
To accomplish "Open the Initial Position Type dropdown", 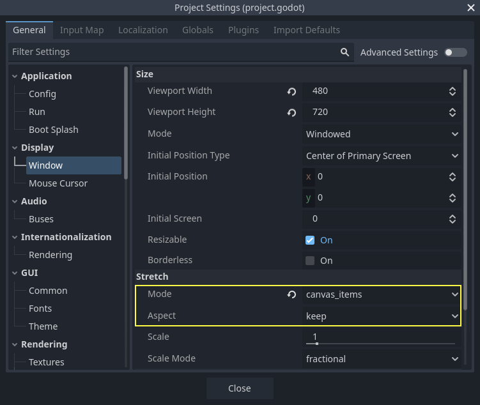I will pos(382,156).
